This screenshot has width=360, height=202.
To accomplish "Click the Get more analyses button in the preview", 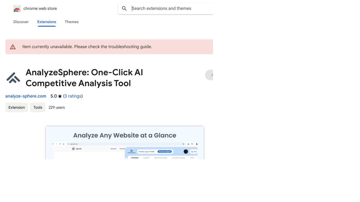I will point(165,151).
